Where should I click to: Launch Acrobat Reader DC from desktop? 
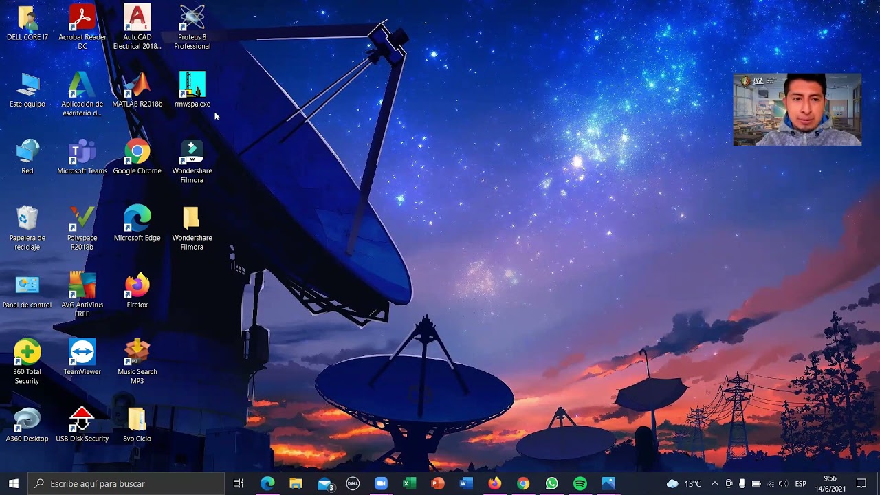(82, 27)
